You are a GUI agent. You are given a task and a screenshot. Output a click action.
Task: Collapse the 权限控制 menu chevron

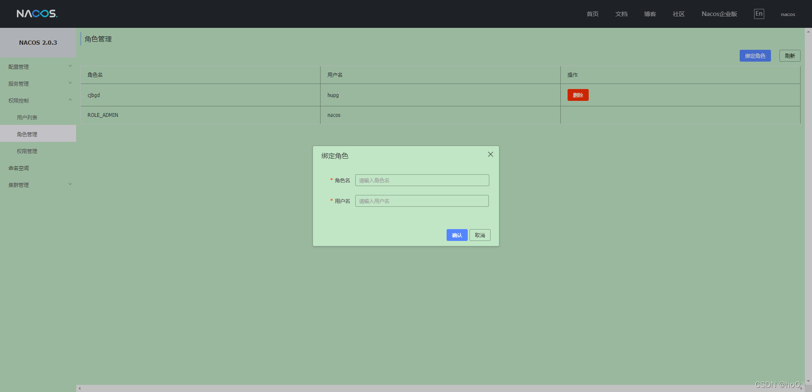70,100
